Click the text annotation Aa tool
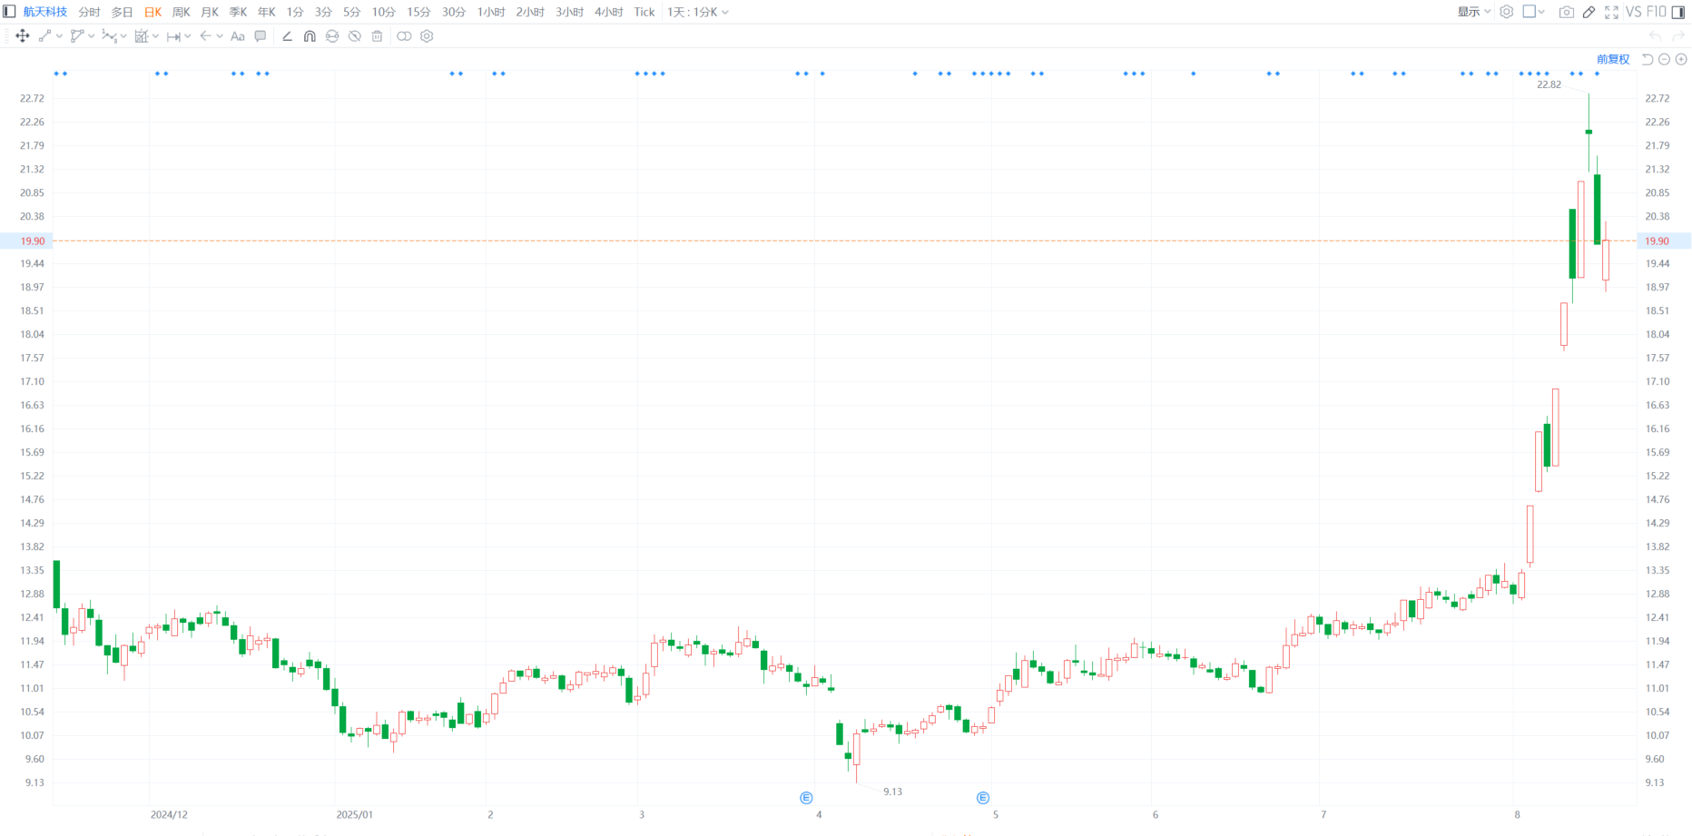The width and height of the screenshot is (1692, 836). coord(238,36)
